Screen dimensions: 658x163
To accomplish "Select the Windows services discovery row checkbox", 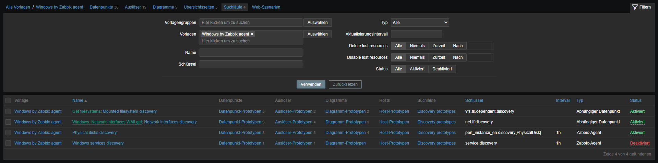I will point(8,143).
